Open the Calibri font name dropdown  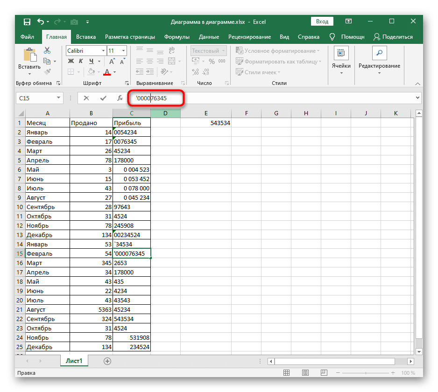click(x=103, y=51)
